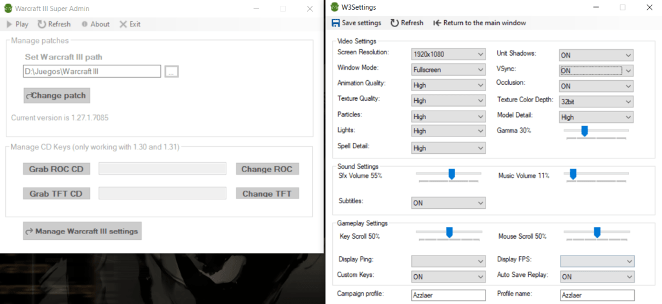This screenshot has width=662, height=304.
Task: Open the Texture Color Depth dropdown
Action: (597, 102)
